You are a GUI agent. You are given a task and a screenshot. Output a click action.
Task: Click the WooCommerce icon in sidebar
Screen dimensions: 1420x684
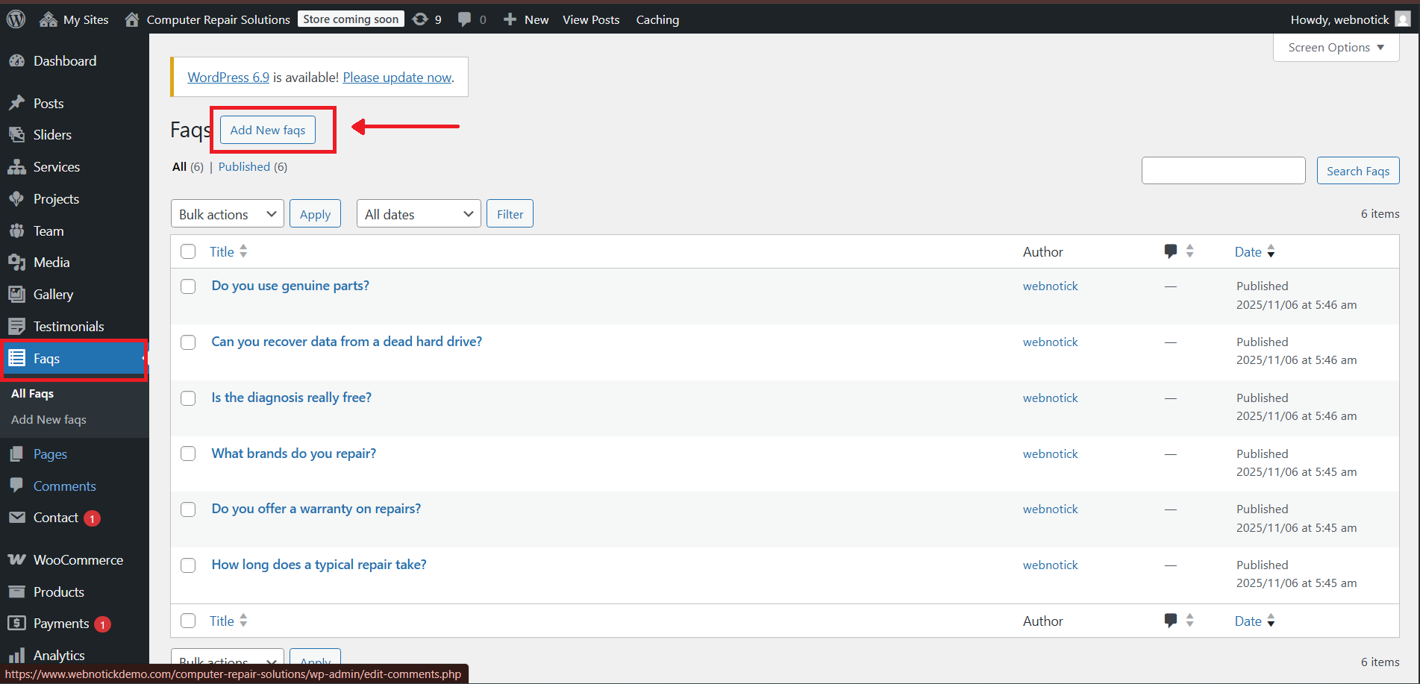[16, 560]
